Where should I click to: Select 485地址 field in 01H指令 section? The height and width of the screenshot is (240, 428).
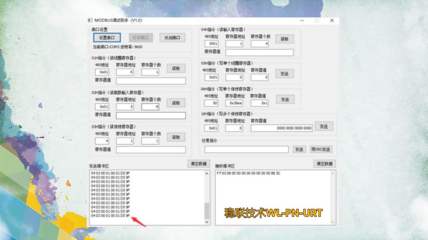pyautogui.click(x=102, y=72)
